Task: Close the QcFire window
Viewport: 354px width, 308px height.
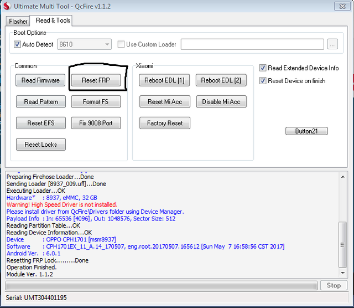Action: [342, 6]
